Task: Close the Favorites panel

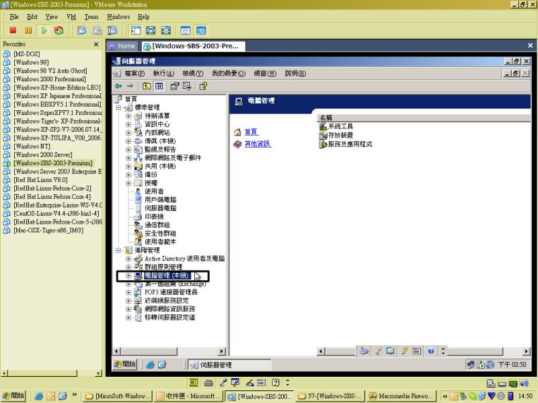Action: tap(96, 44)
